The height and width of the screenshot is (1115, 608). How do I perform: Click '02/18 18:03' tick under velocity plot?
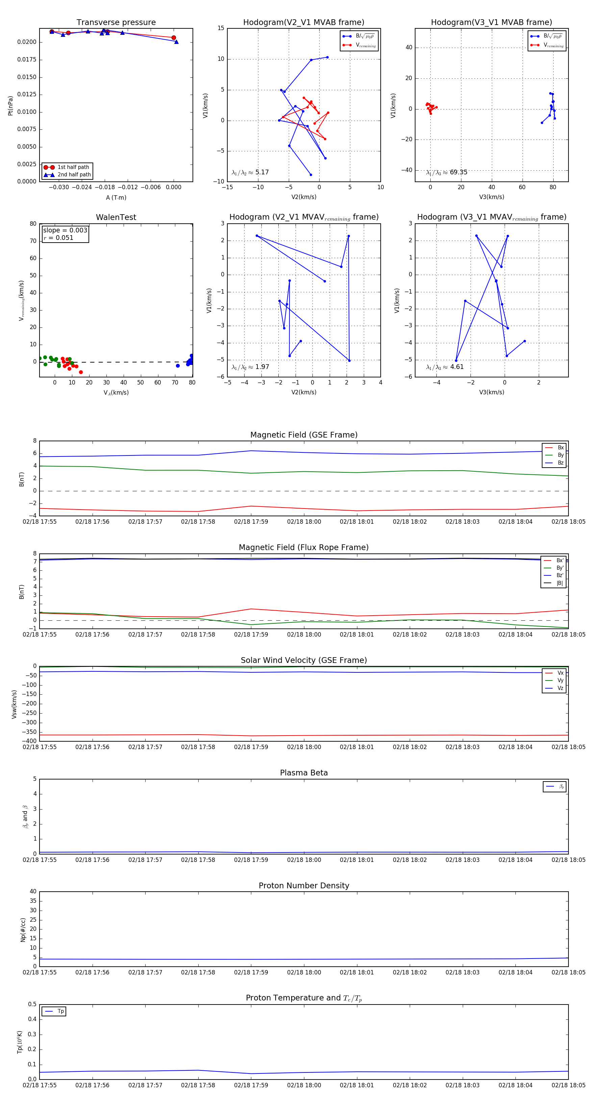(x=463, y=747)
